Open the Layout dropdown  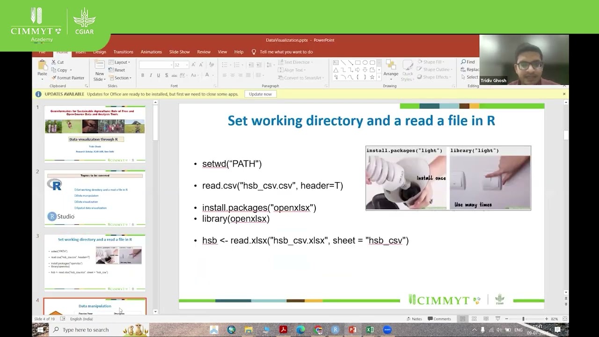(x=120, y=62)
